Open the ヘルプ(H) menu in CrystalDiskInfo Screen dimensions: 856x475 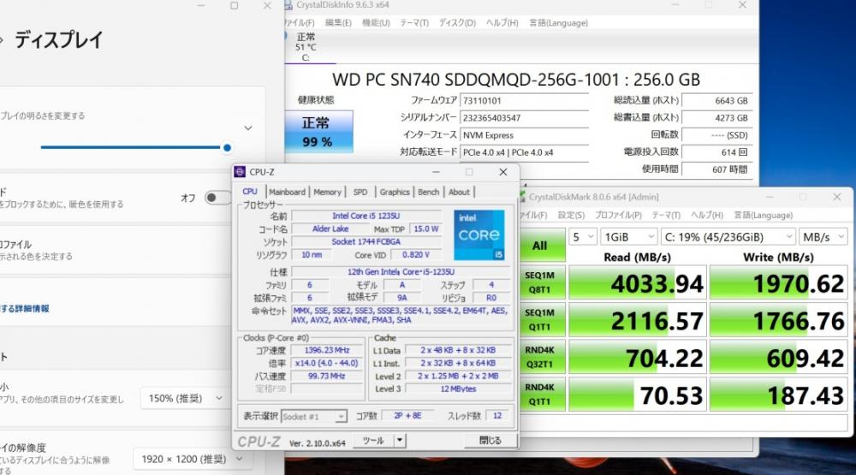pyautogui.click(x=502, y=23)
